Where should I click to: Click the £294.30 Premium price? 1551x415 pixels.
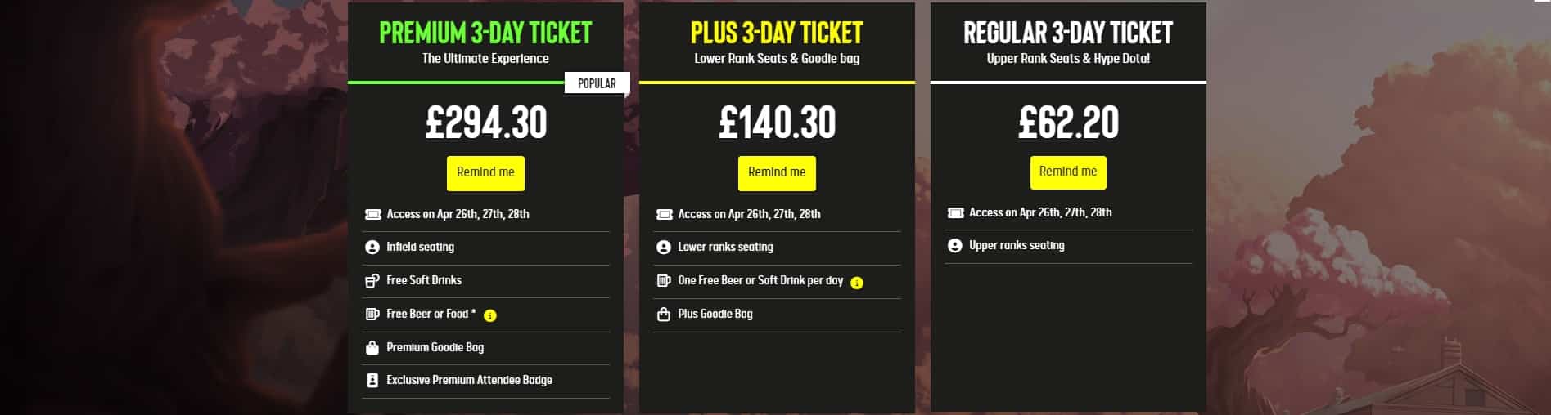click(485, 123)
